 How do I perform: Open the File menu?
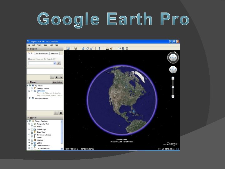click(29, 45)
